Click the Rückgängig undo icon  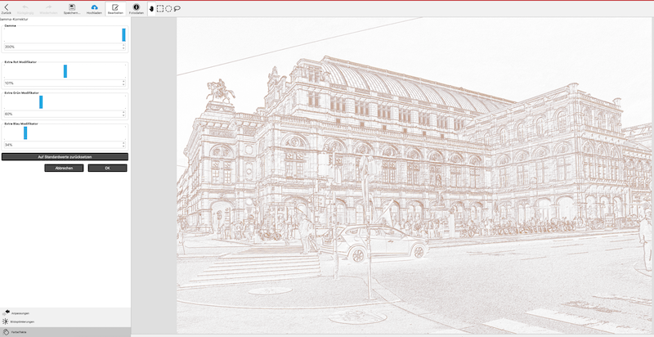tap(25, 7)
